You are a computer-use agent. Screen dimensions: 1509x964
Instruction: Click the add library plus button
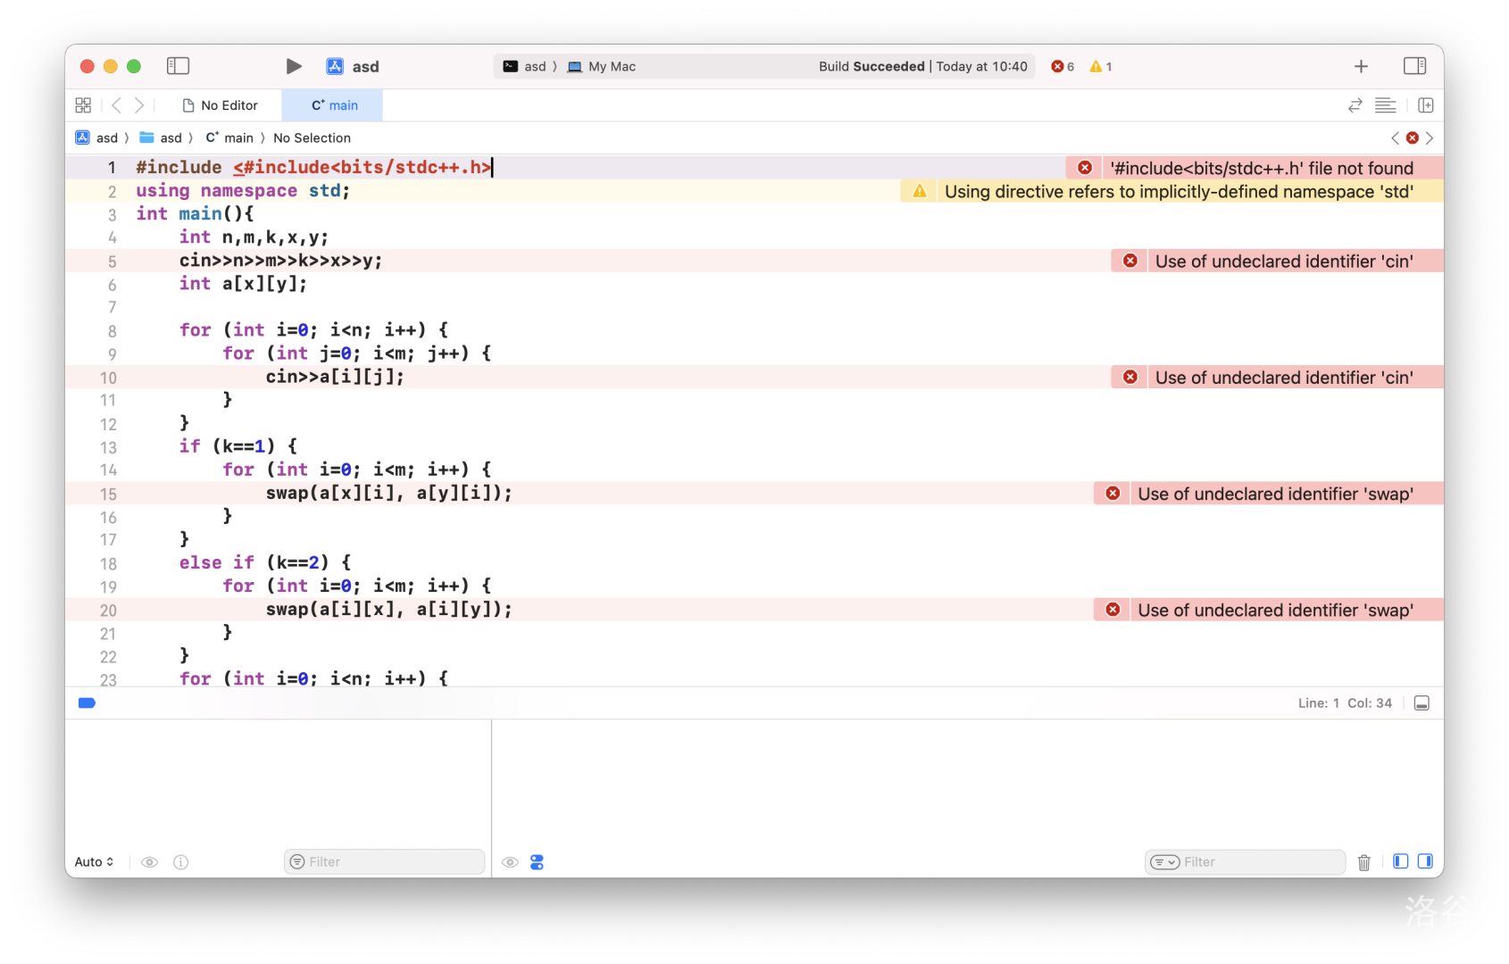point(1361,66)
